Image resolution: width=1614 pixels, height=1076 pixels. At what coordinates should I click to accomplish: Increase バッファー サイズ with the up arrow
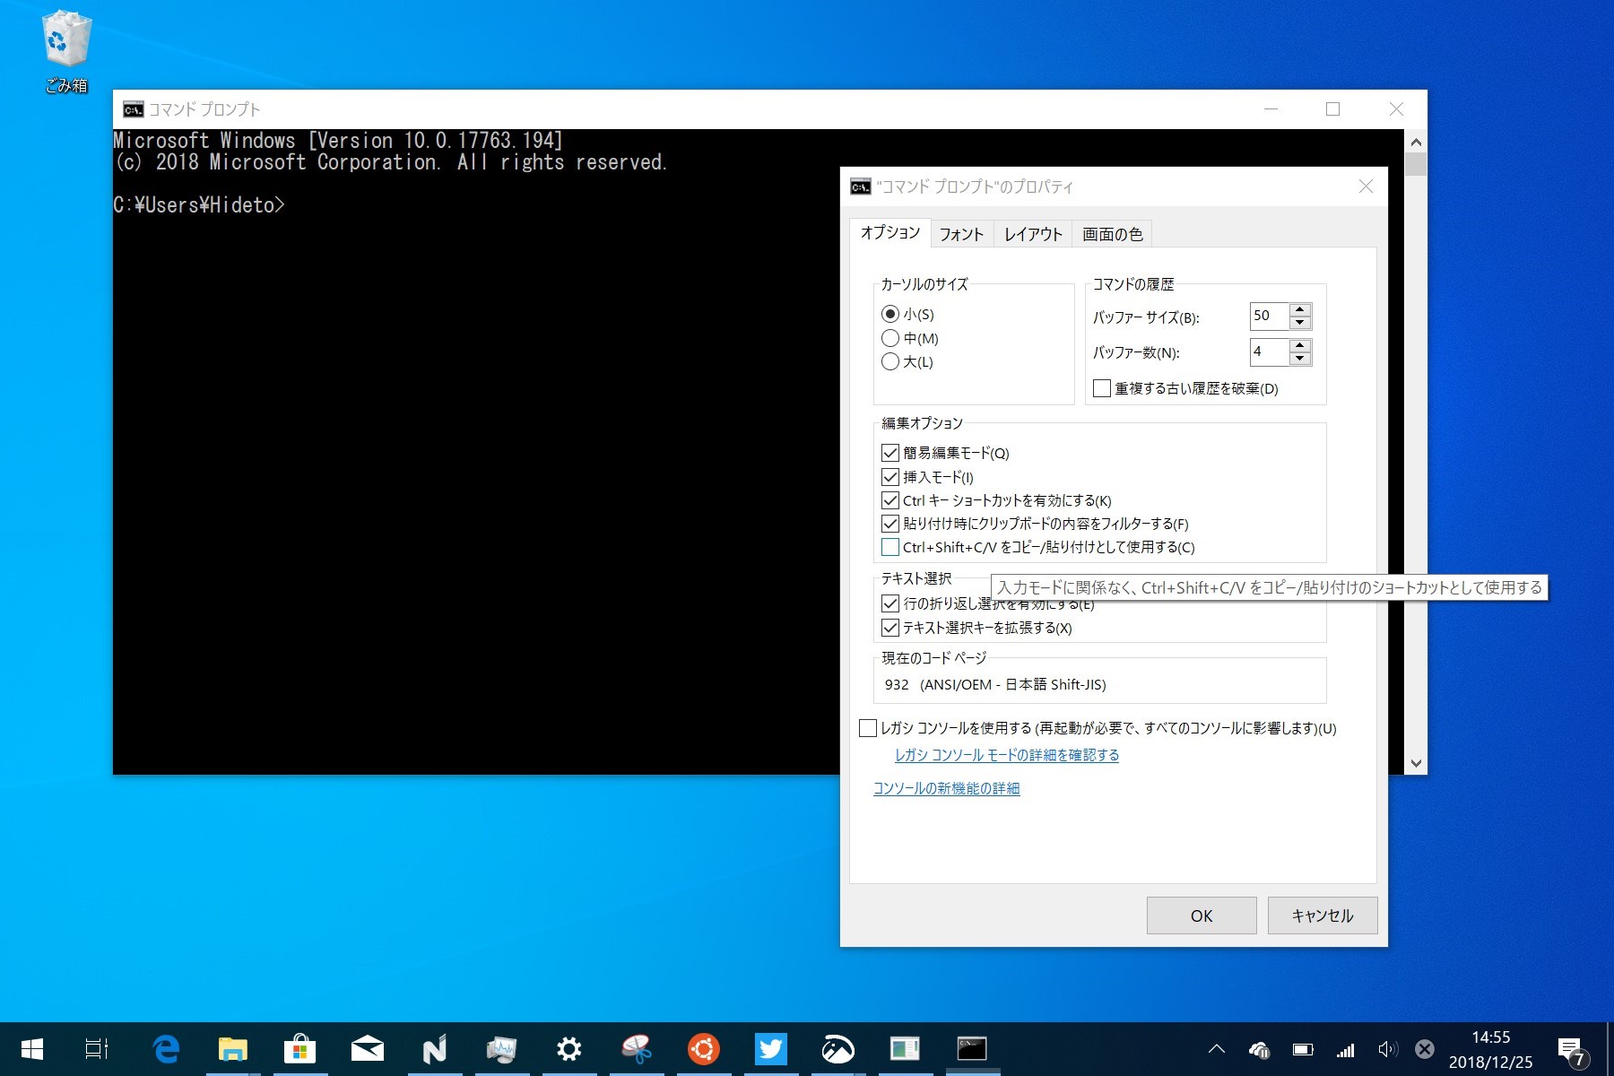(1300, 309)
